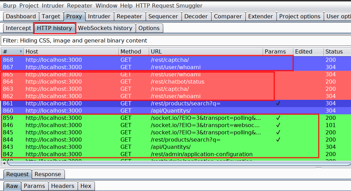This screenshot has height=191, width=351.
Task: Open the WebSockets history sub-tab
Action: point(105,28)
